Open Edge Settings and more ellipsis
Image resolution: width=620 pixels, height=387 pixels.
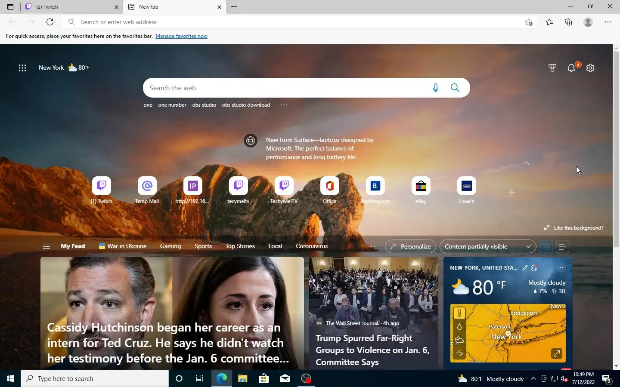pyautogui.click(x=608, y=22)
